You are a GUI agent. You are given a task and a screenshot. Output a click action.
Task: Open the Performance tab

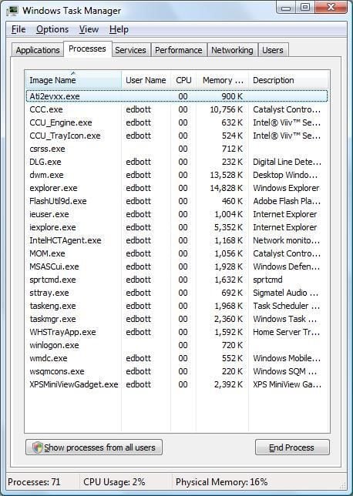click(x=179, y=50)
